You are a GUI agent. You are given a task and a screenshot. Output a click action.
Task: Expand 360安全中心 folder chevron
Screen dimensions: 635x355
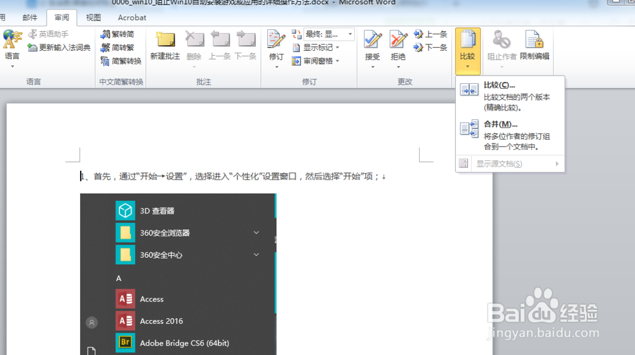click(x=257, y=255)
